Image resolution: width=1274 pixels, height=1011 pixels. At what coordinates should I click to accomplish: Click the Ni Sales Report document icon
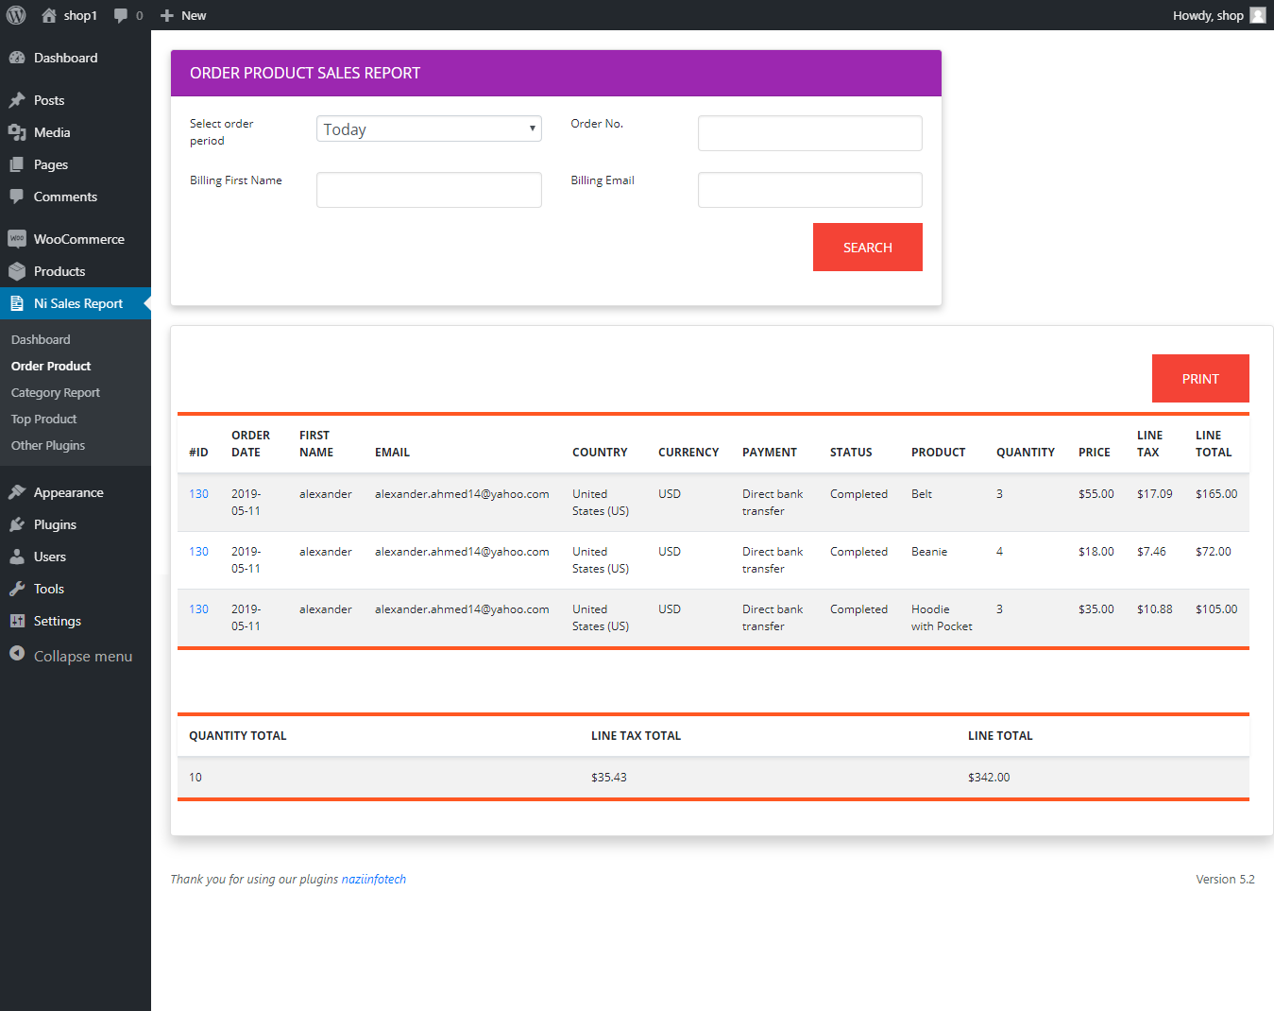(x=18, y=302)
